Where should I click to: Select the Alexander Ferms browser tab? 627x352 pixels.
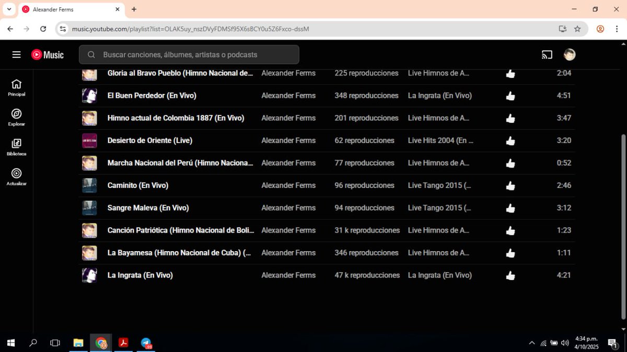(71, 9)
